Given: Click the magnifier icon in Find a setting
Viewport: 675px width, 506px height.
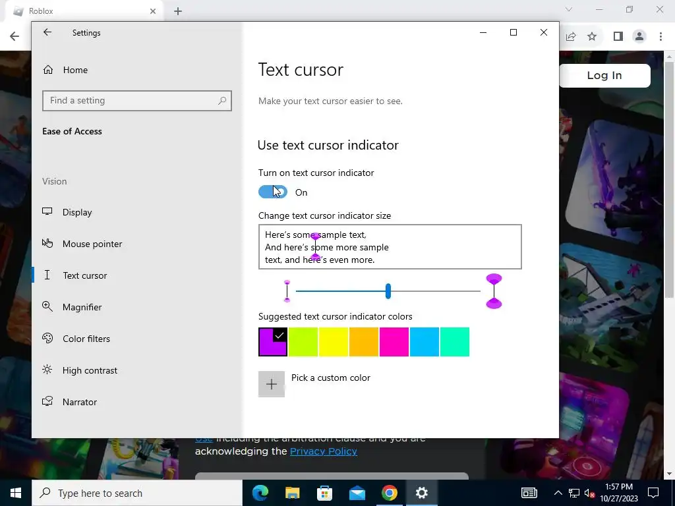Looking at the screenshot, I should coord(222,101).
